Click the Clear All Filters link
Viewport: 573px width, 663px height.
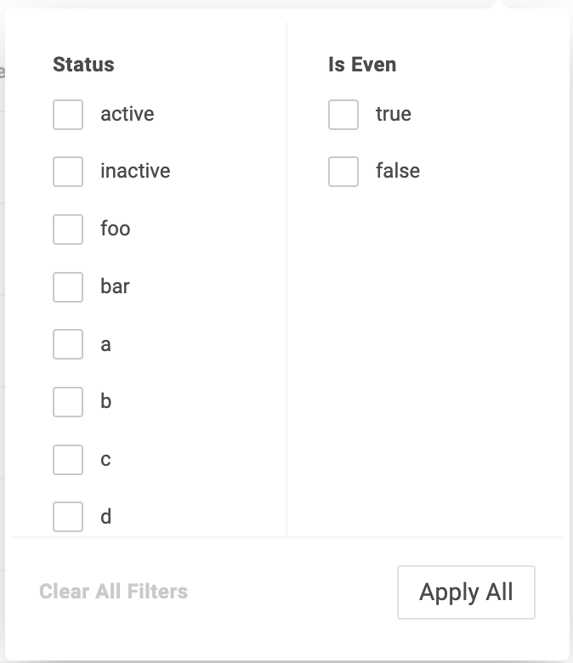tap(113, 592)
